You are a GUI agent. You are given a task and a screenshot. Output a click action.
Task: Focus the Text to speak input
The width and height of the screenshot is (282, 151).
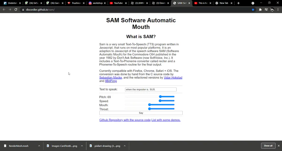[x=151, y=89]
